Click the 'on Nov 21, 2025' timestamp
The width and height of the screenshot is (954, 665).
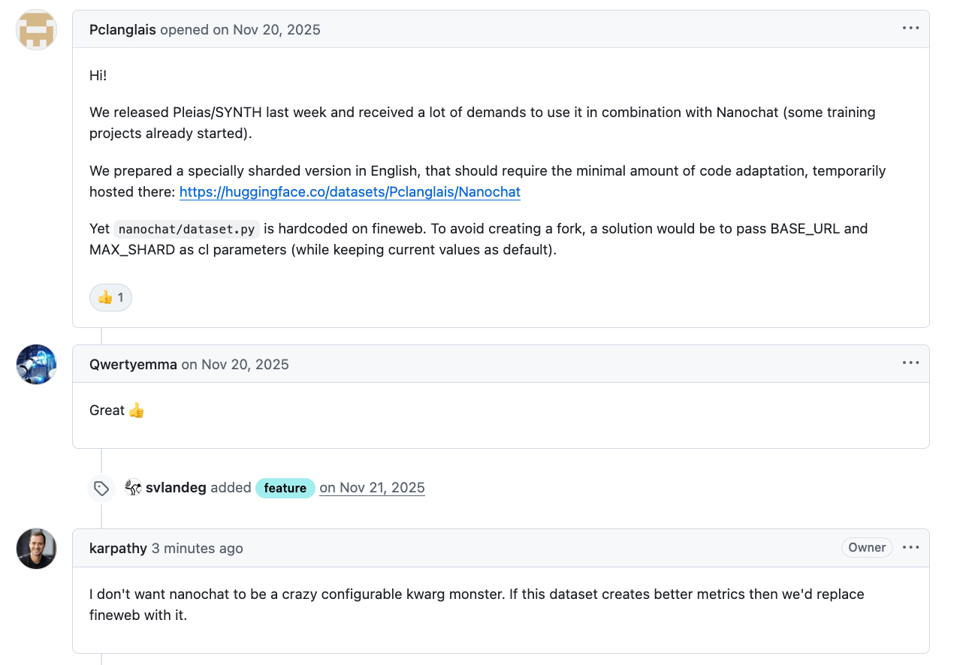pos(372,488)
